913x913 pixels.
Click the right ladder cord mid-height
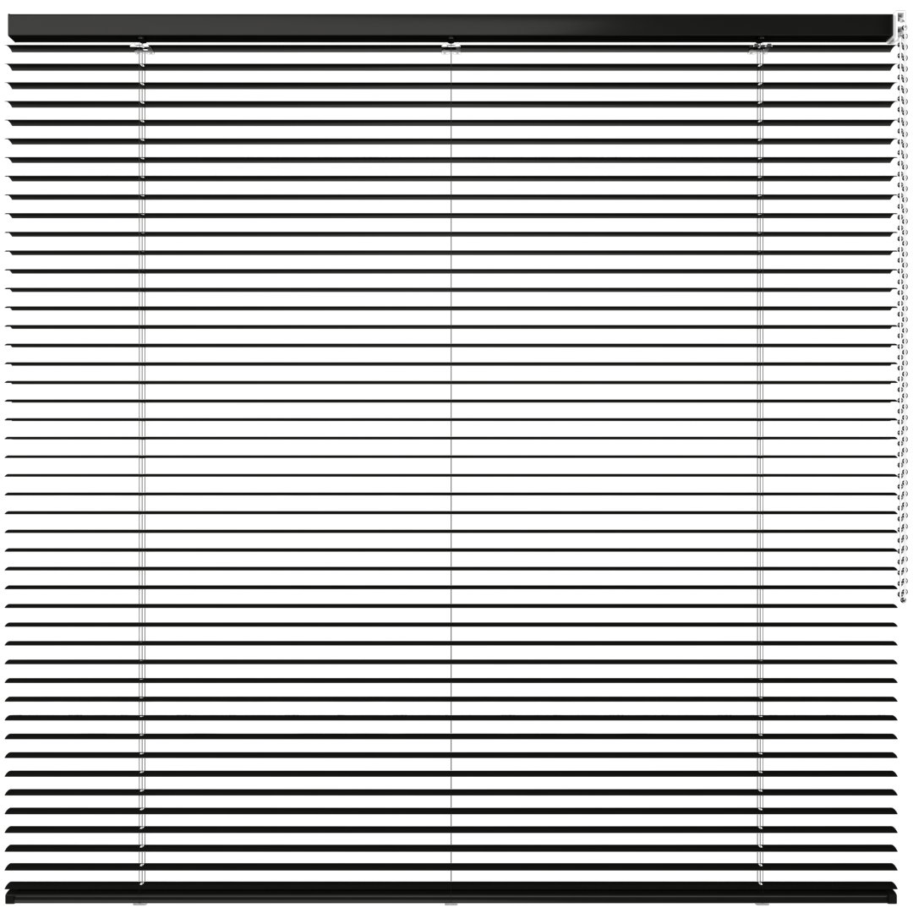[760, 456]
